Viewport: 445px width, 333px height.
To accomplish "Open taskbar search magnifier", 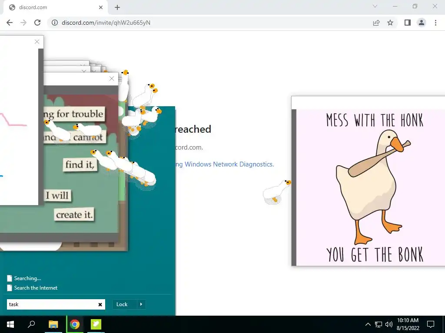I will tap(31, 324).
